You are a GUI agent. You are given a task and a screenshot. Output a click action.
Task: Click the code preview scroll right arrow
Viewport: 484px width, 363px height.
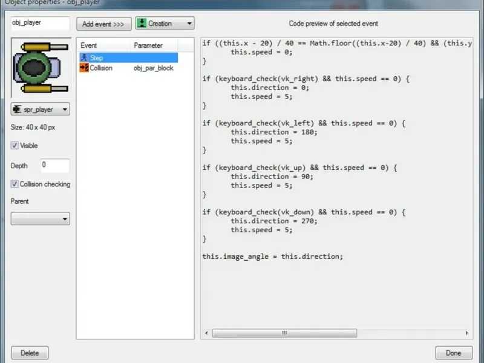coord(467,333)
